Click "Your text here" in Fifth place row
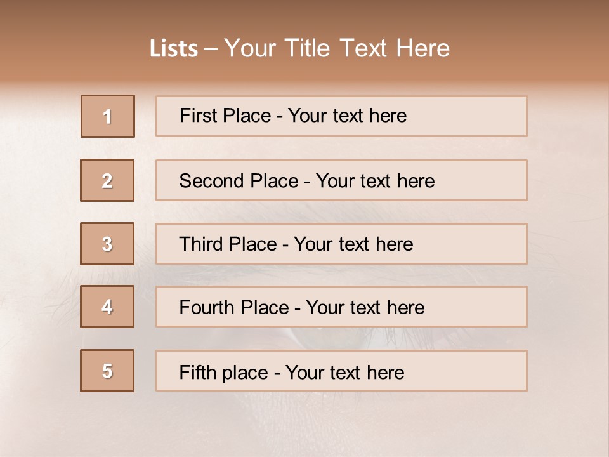Image resolution: width=609 pixels, height=457 pixels. pyautogui.click(x=344, y=372)
